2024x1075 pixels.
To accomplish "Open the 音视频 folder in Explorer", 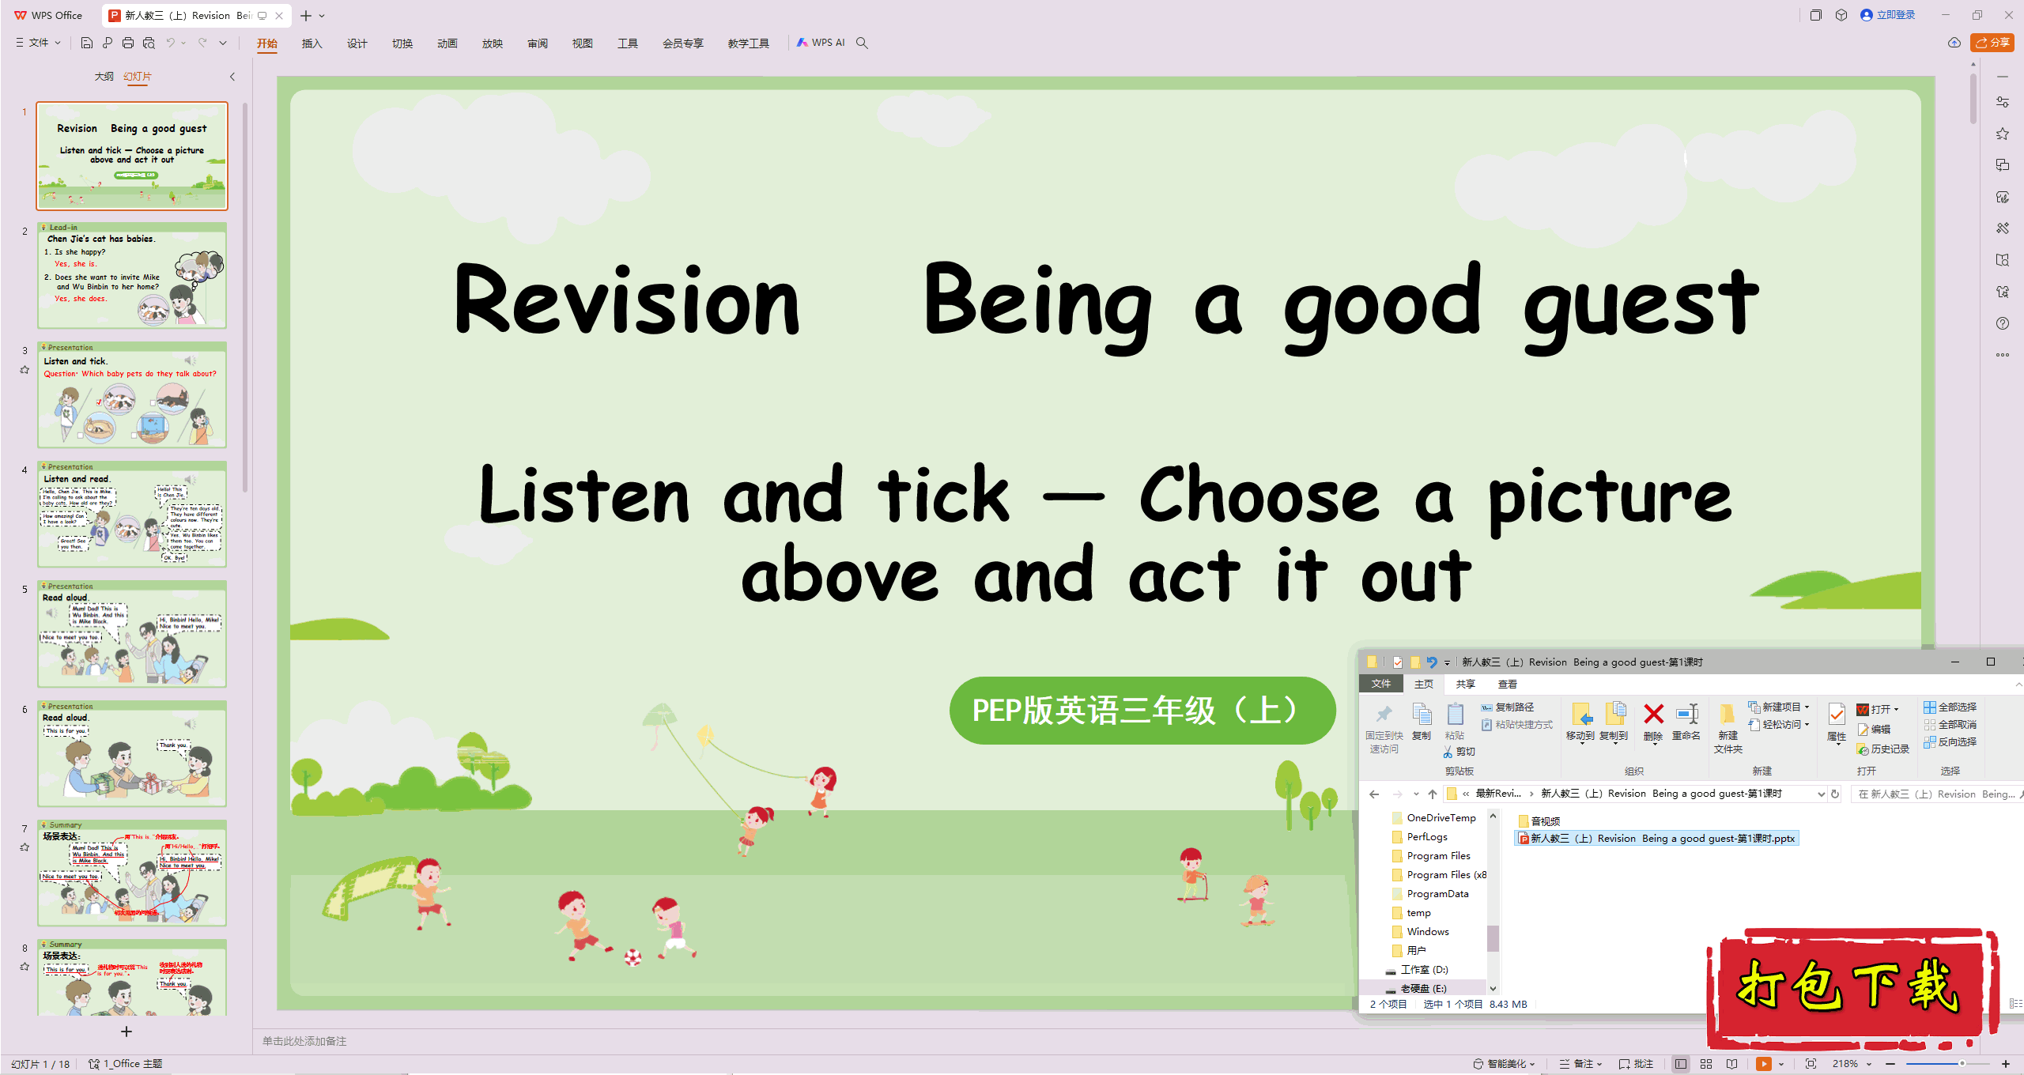I will [1539, 821].
